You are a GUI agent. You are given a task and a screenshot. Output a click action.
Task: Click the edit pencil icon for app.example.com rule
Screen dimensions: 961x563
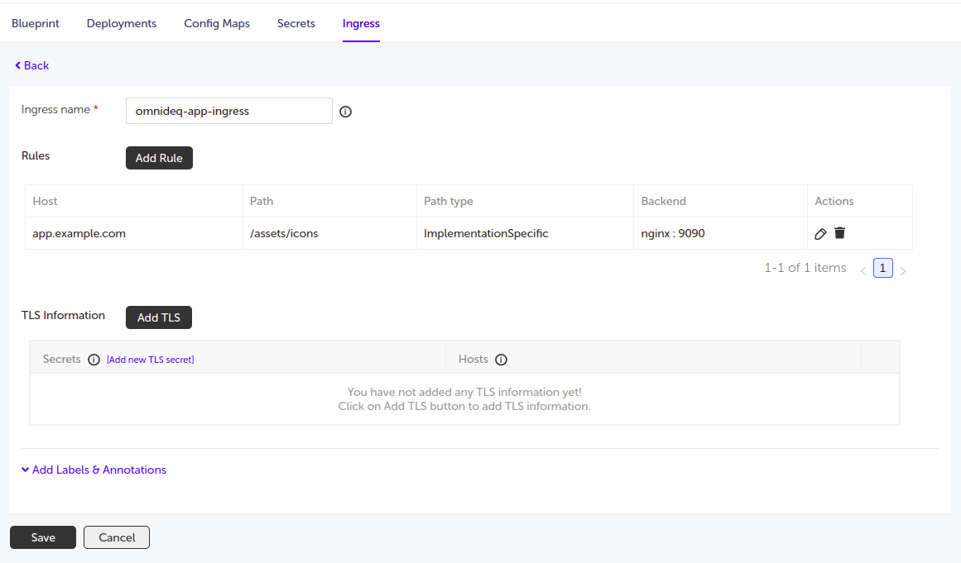(820, 234)
